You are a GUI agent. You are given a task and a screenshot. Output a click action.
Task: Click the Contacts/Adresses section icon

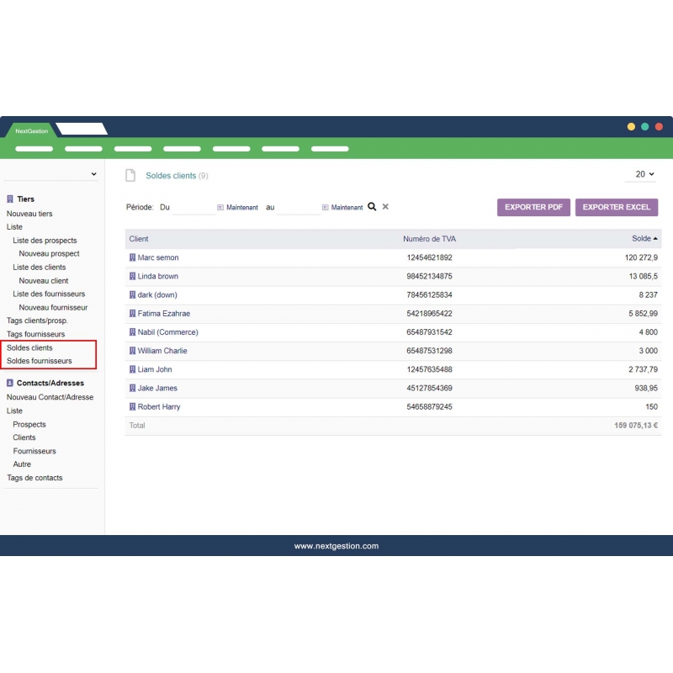[10, 383]
